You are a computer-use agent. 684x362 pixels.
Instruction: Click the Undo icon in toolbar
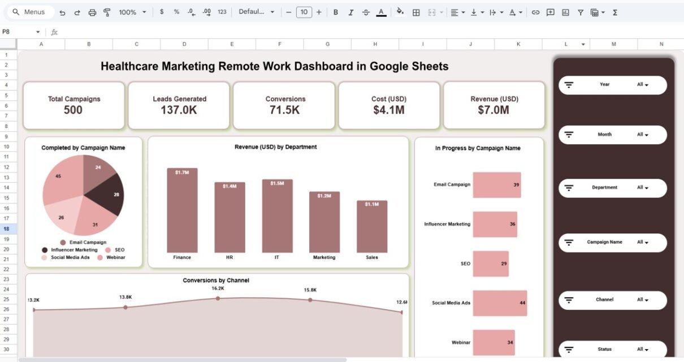click(62, 12)
